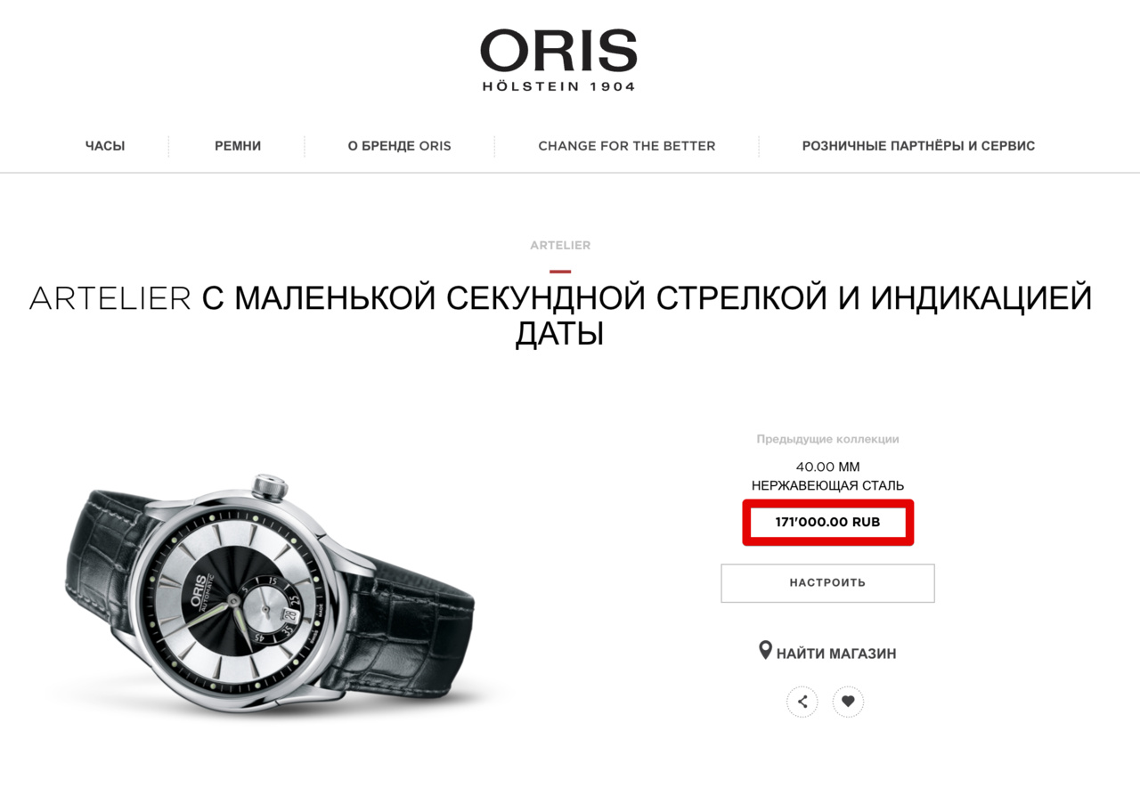This screenshot has height=796, width=1140.
Task: Add watch to favorites with heart icon
Action: coord(848,702)
